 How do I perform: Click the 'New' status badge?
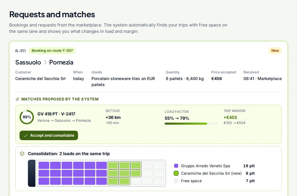[x=275, y=51]
